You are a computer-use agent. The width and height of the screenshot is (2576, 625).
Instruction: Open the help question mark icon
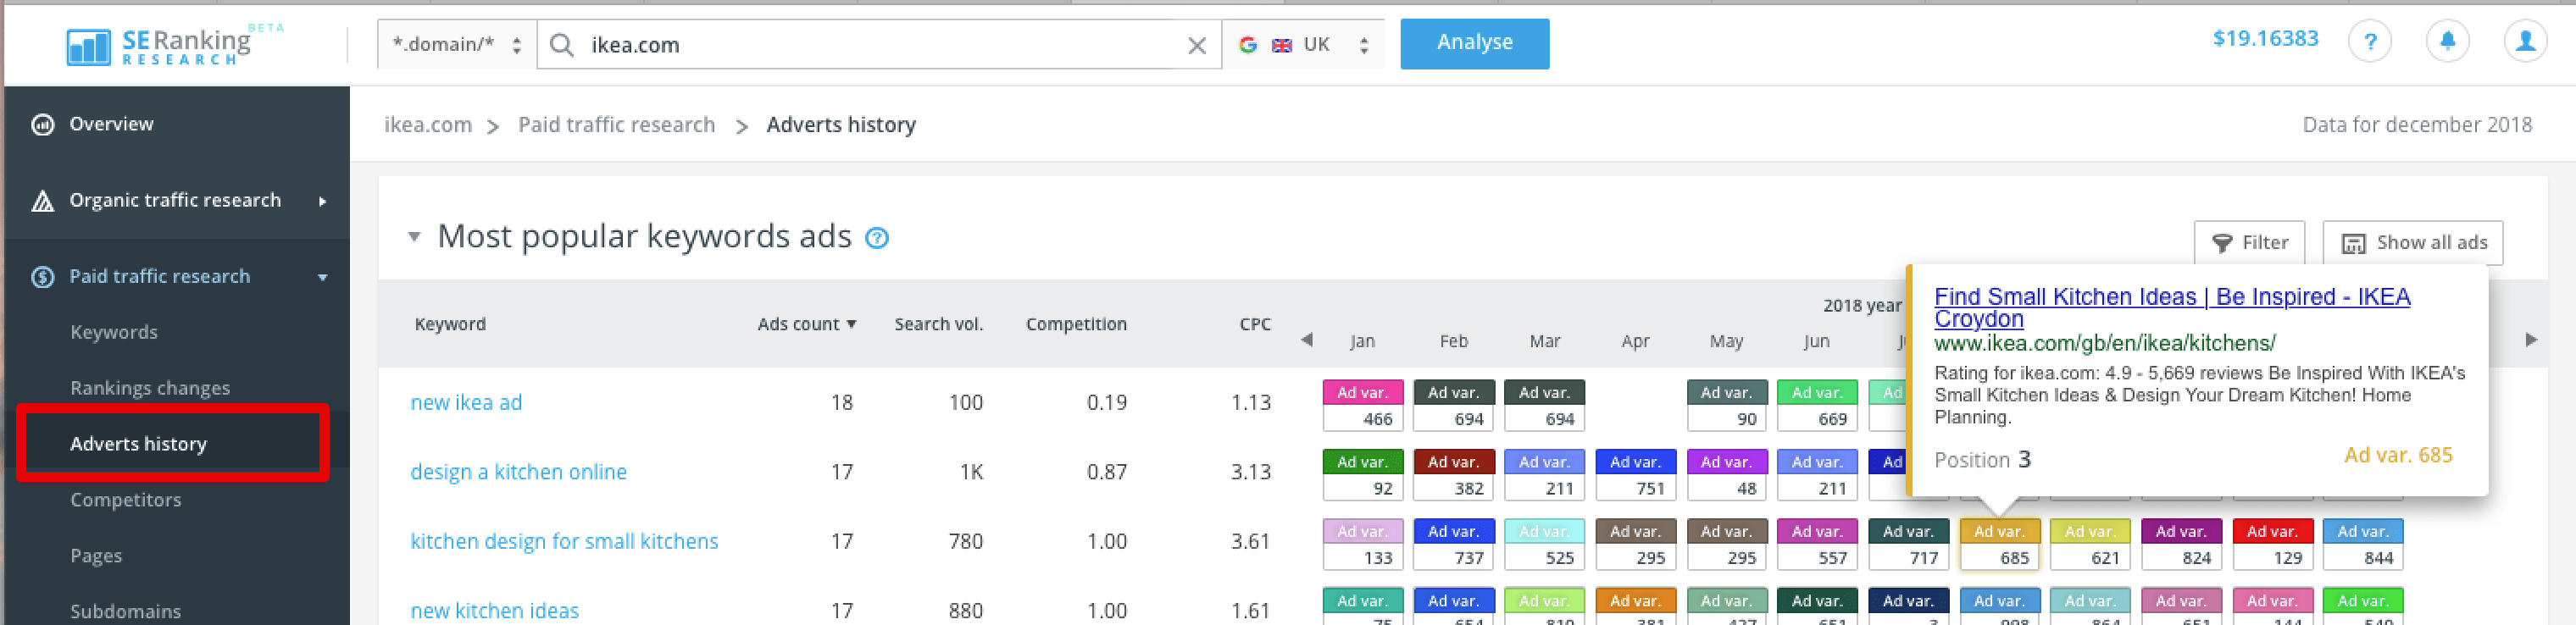pos(2369,42)
